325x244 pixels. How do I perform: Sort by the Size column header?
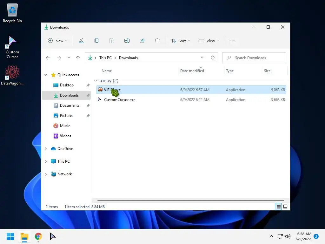[267, 71]
